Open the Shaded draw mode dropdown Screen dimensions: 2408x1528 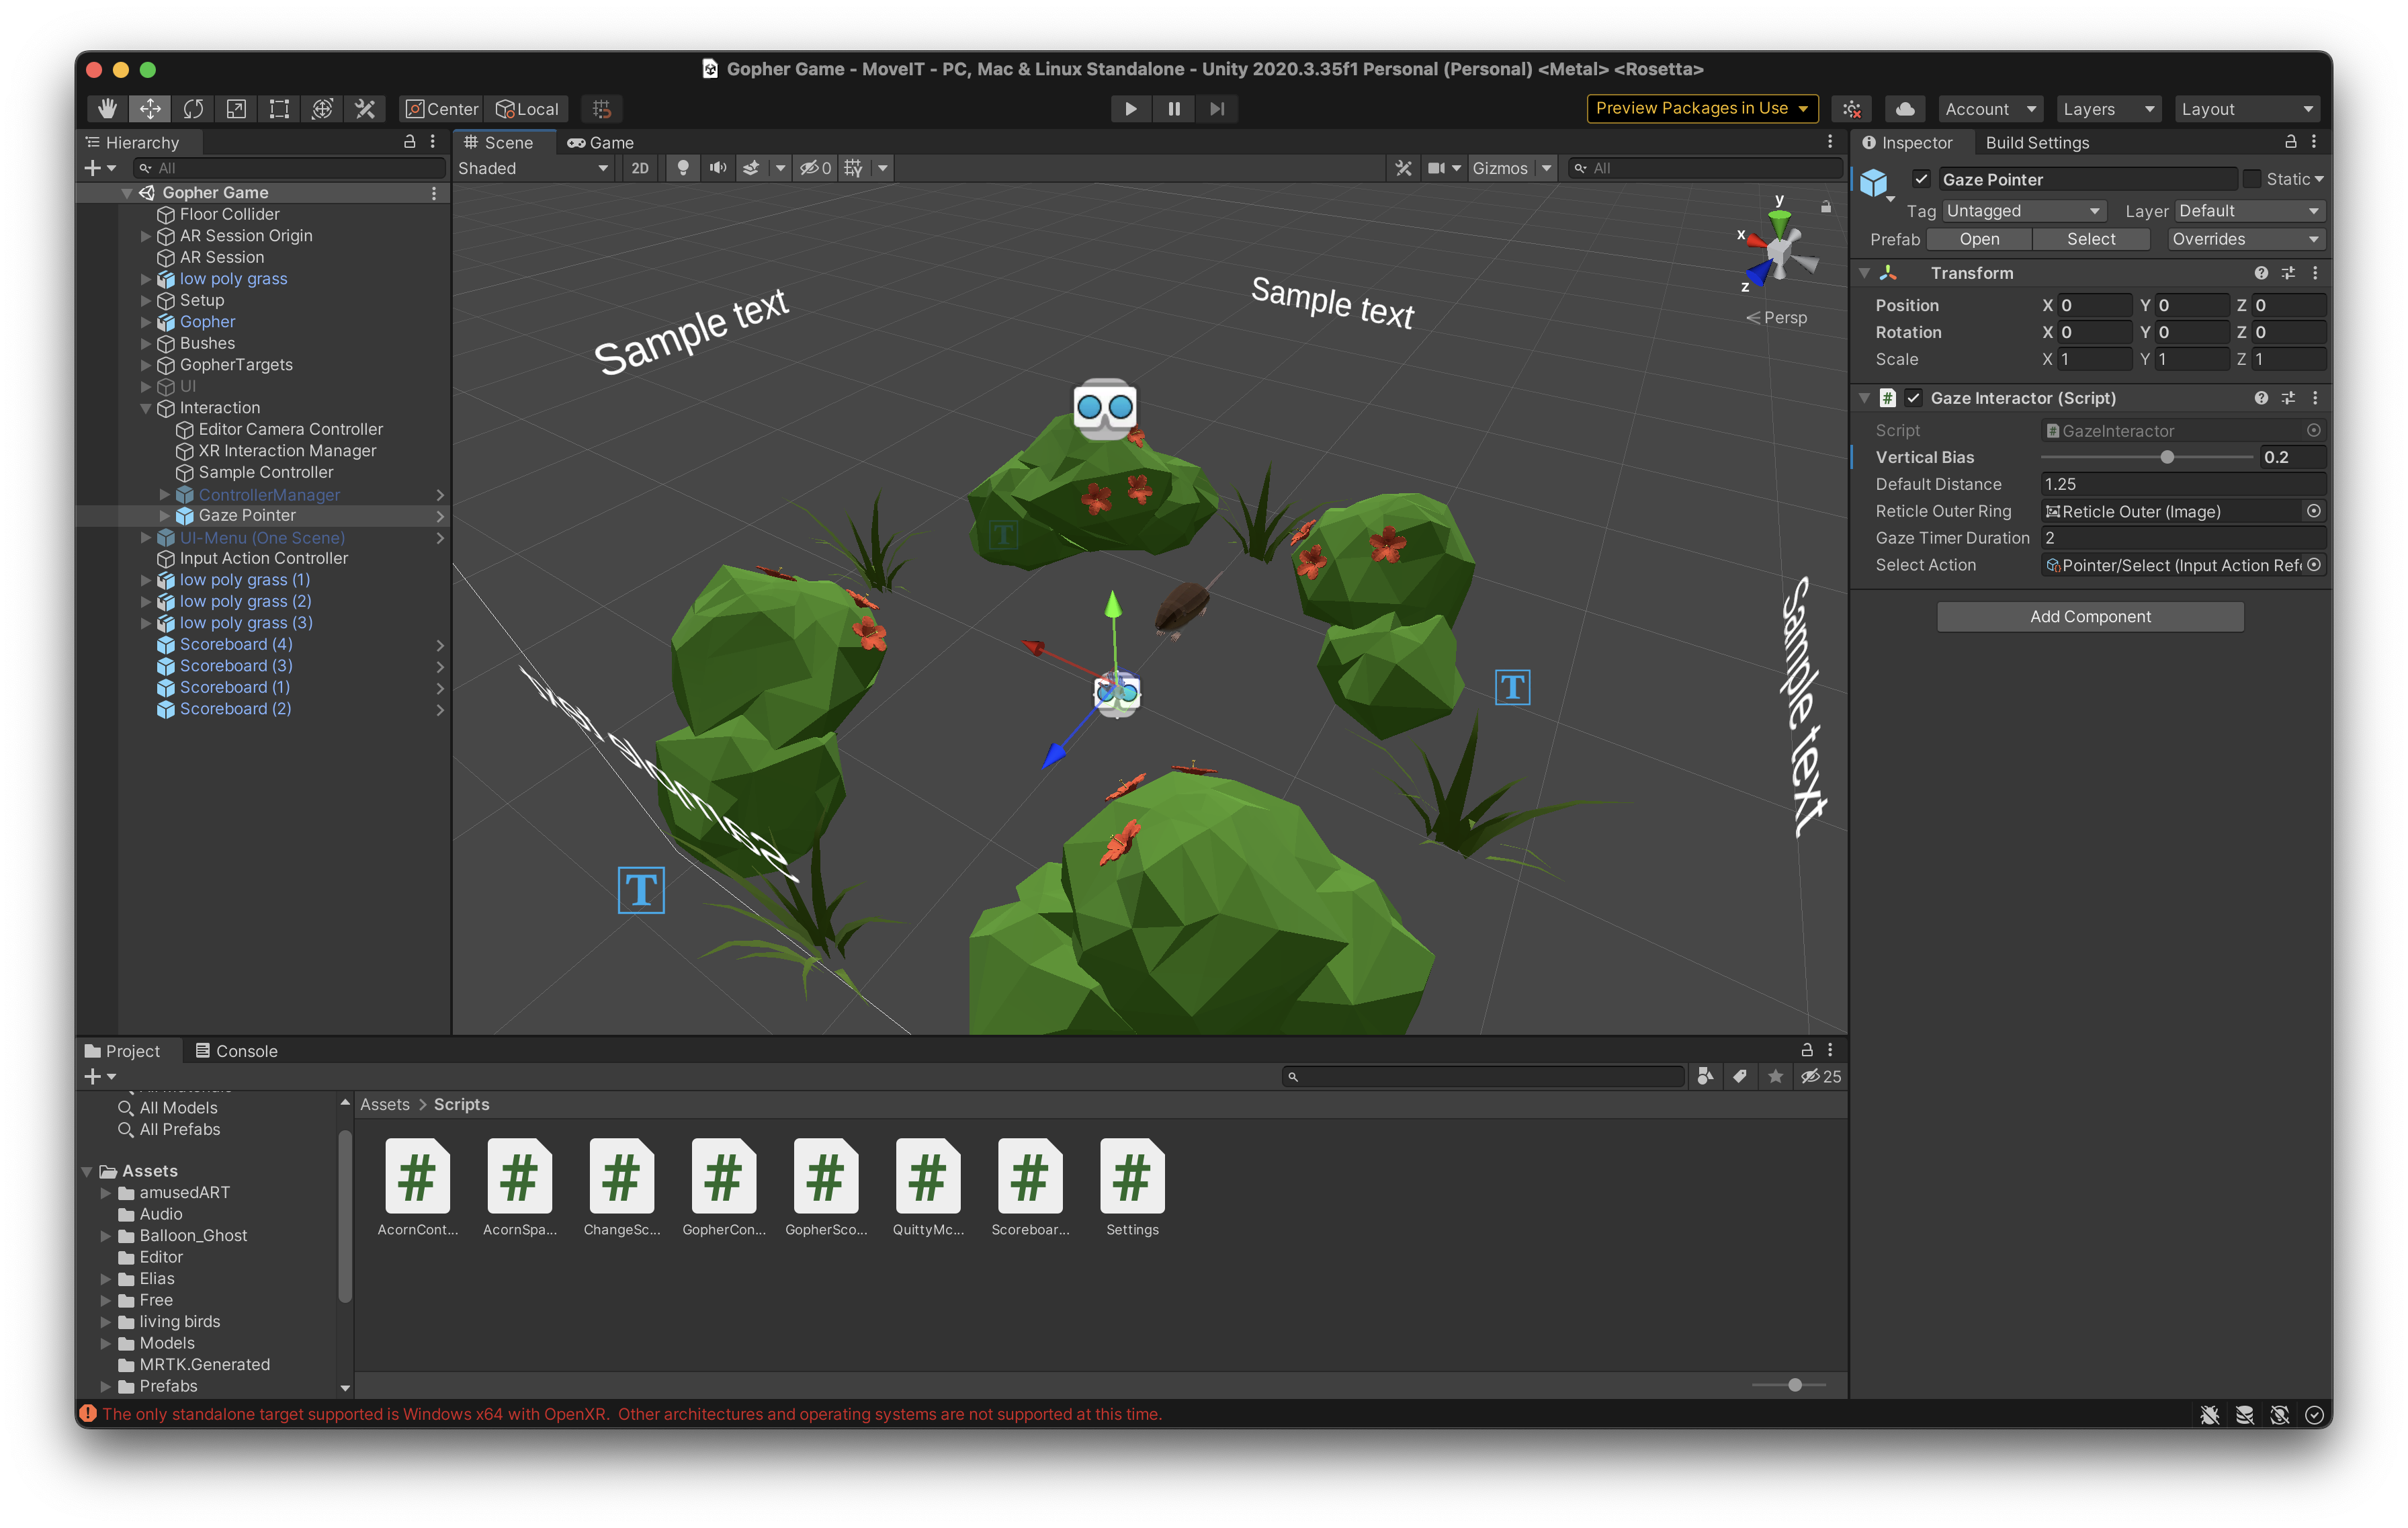tap(533, 168)
